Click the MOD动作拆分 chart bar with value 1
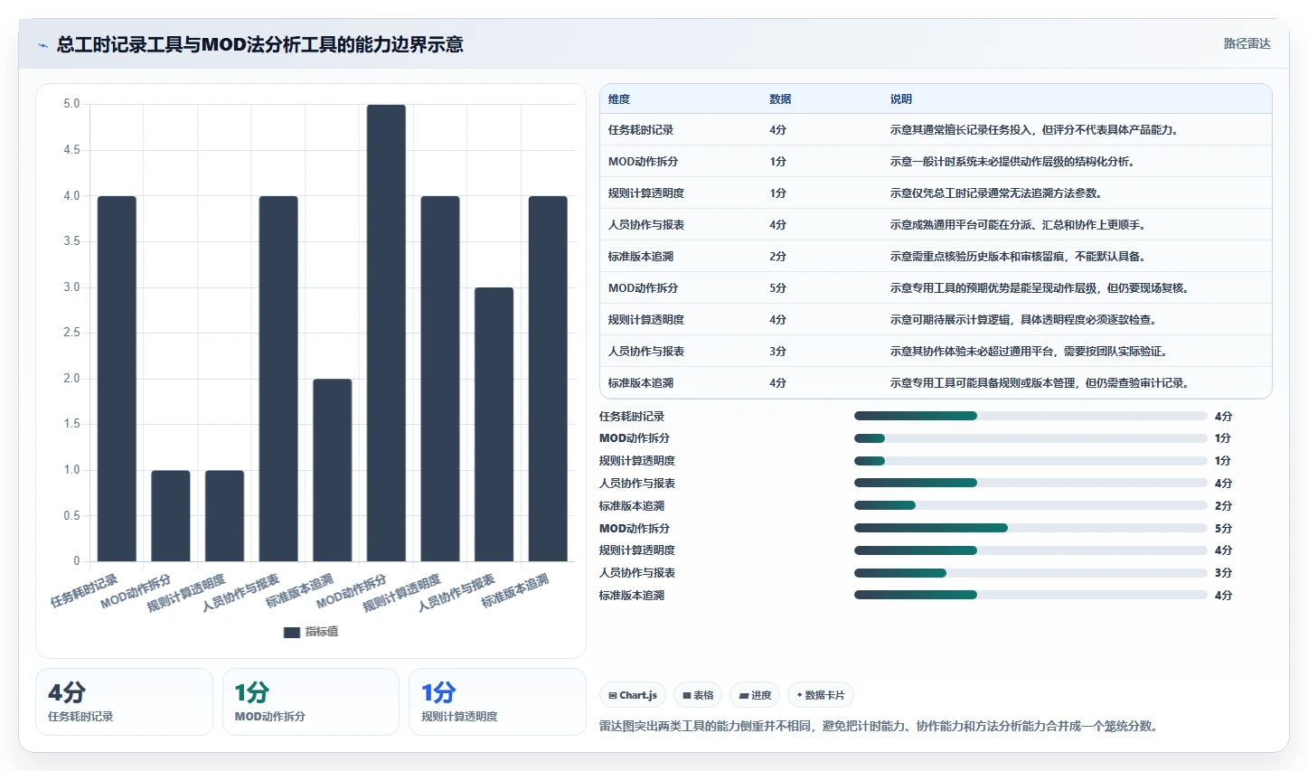This screenshot has width=1308, height=771. 171,516
